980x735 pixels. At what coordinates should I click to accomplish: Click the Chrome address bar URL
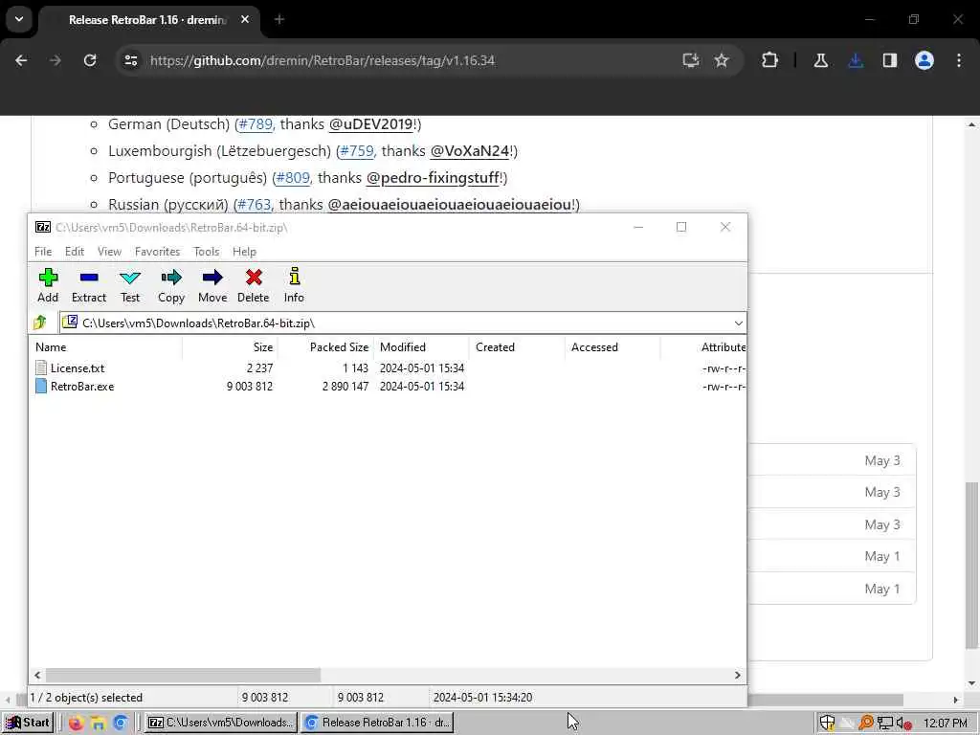coord(322,60)
